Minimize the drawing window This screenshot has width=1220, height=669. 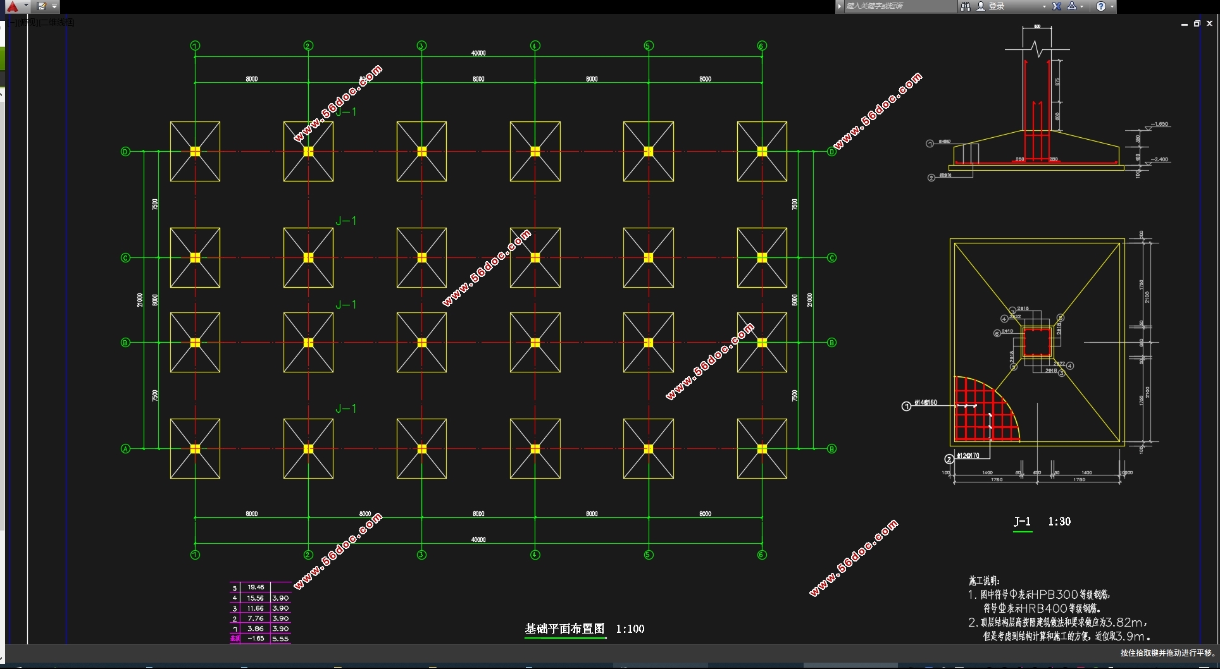tap(1184, 23)
